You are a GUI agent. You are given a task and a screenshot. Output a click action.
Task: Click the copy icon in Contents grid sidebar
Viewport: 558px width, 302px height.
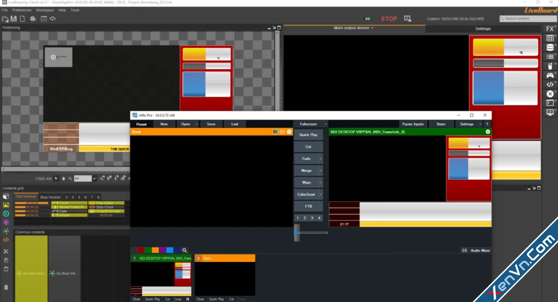6,261
